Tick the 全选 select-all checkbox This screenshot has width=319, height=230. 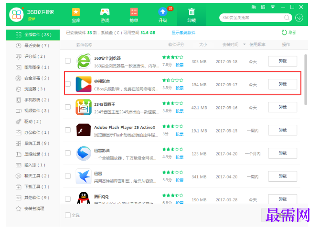coord(68,215)
